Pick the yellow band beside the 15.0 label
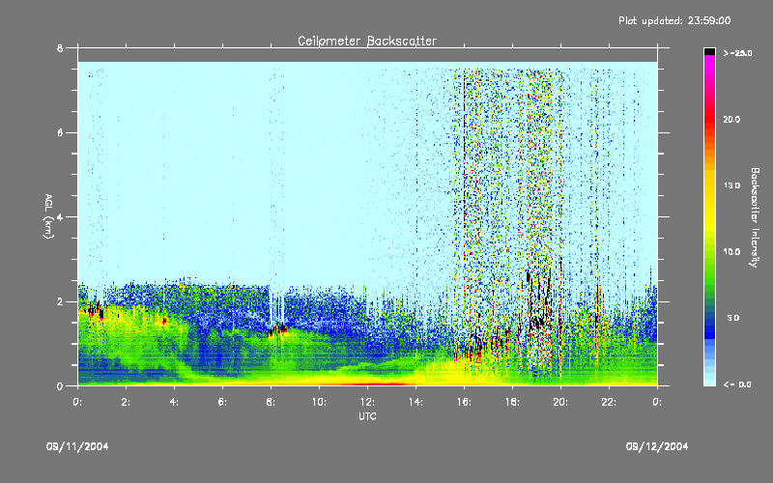This screenshot has height=483, width=773. 709,185
